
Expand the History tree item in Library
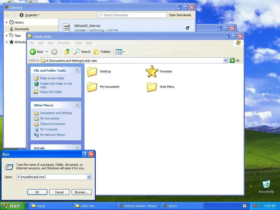(x=7, y=22)
